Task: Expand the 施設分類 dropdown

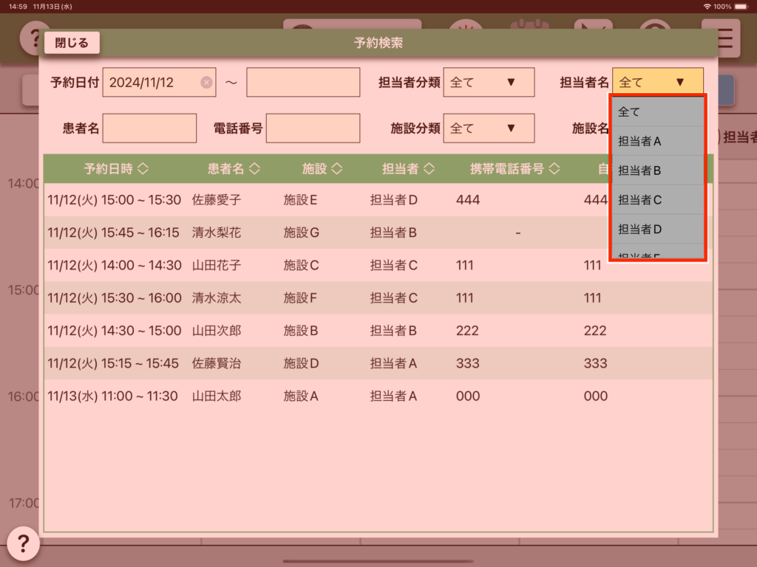Action: point(488,128)
